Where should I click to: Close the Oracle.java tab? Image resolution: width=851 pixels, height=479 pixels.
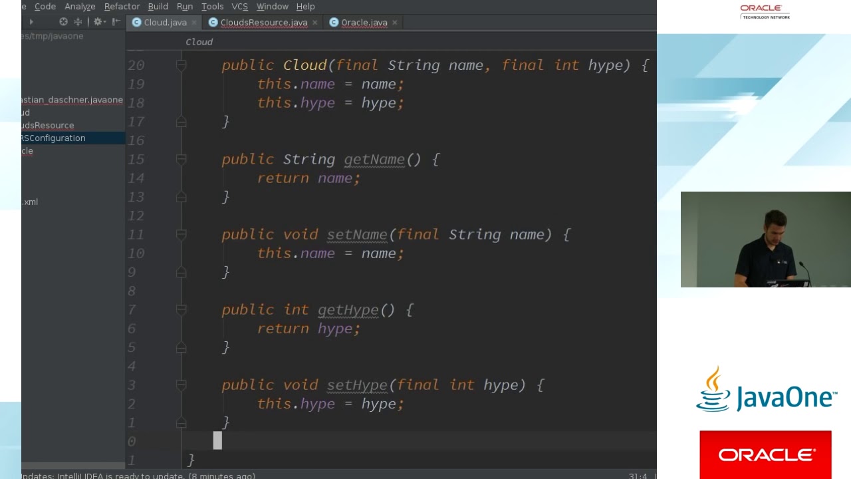tap(395, 23)
